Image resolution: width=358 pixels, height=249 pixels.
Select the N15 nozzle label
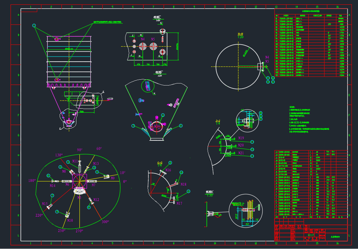[x=45, y=204]
